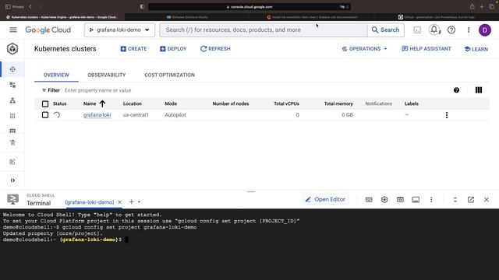The height and width of the screenshot is (280, 499).
Task: Click the Cloud Shell panel resize handle
Action: pos(251,192)
